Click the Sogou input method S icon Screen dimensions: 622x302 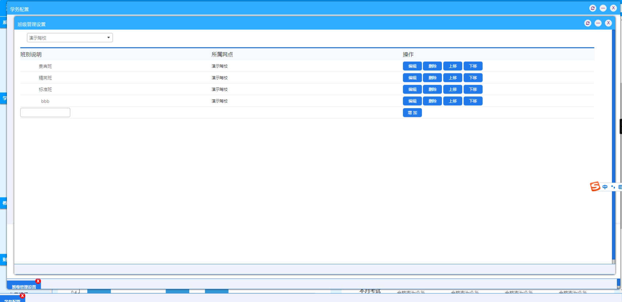[595, 187]
